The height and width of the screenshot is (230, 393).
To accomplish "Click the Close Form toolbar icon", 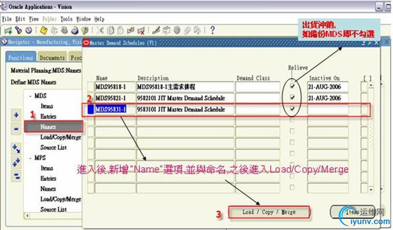I will [85, 30].
